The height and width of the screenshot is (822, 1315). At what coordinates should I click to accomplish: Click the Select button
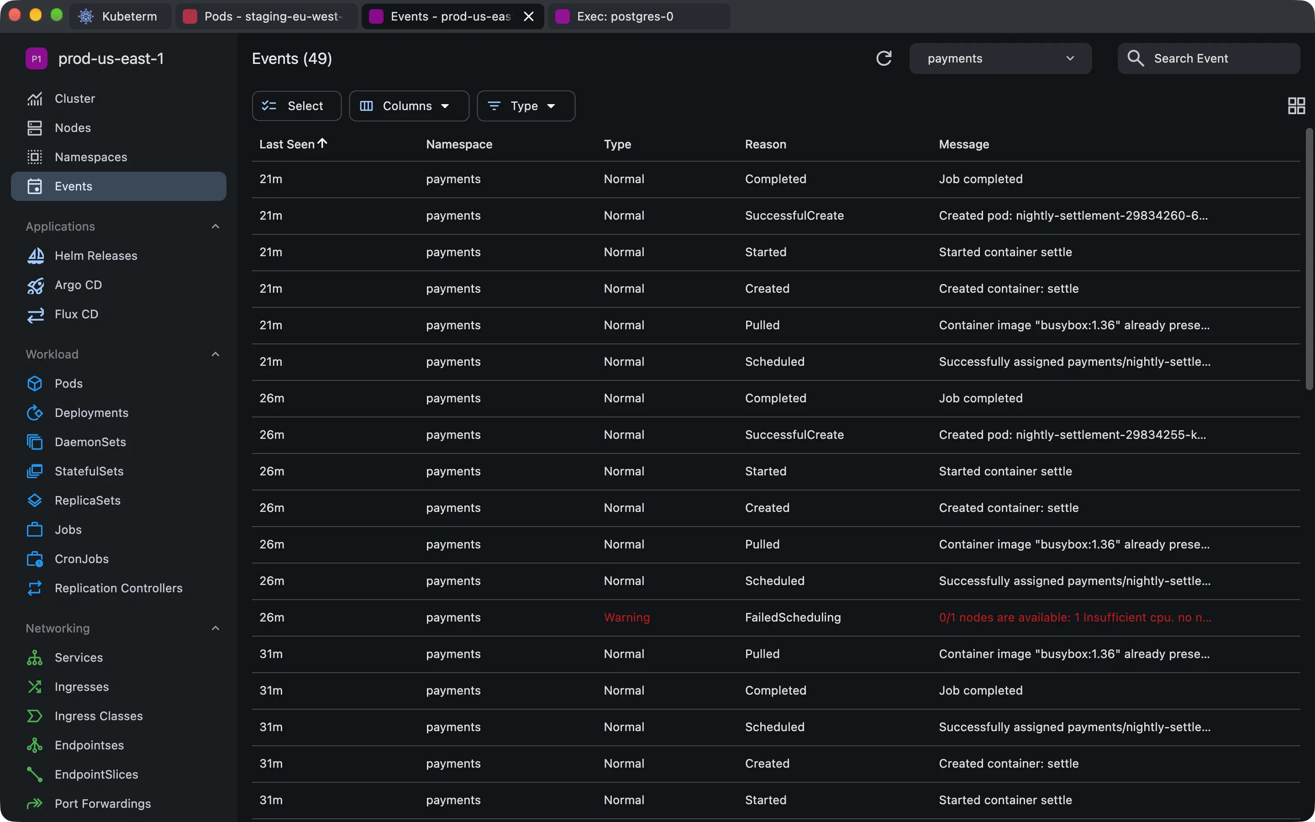(296, 105)
